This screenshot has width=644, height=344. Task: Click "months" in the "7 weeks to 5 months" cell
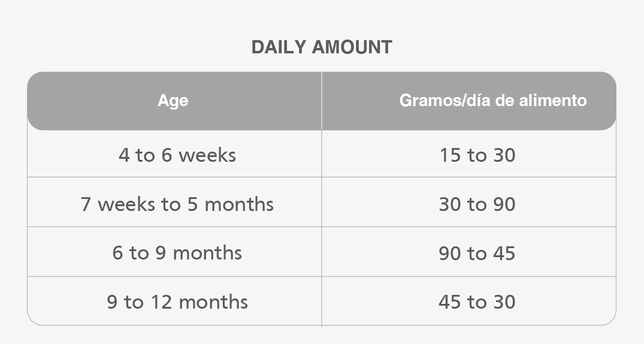click(x=239, y=204)
